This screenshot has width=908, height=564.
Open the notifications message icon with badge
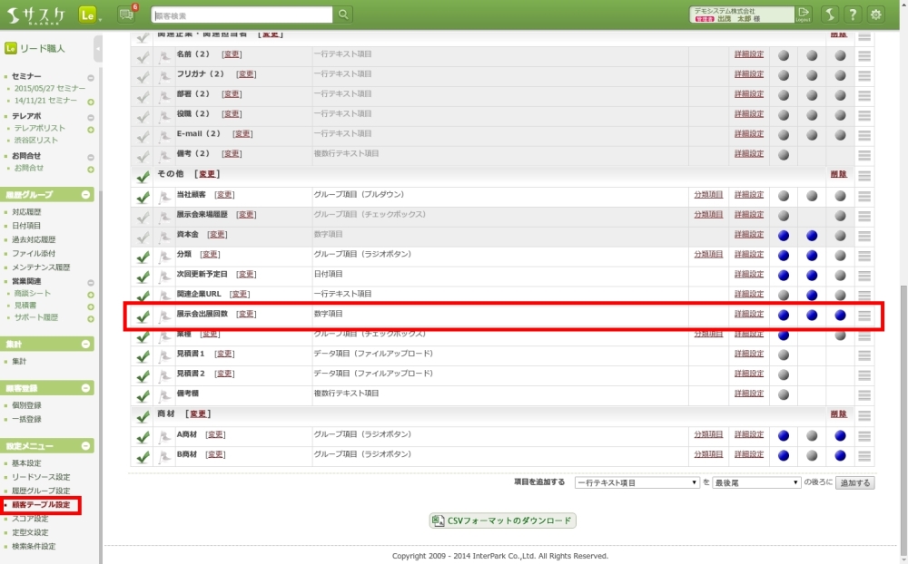[126, 15]
